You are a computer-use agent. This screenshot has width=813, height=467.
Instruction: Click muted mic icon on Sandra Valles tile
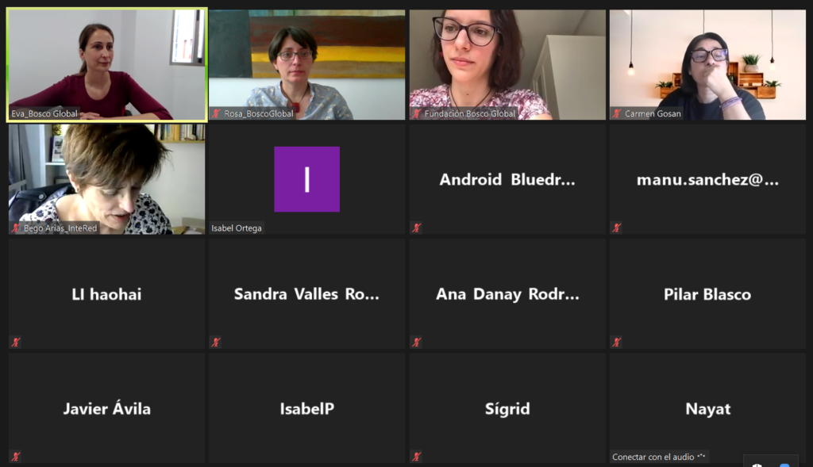tap(216, 343)
